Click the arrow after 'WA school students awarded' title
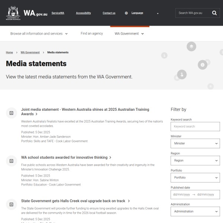 [x=110, y=158]
